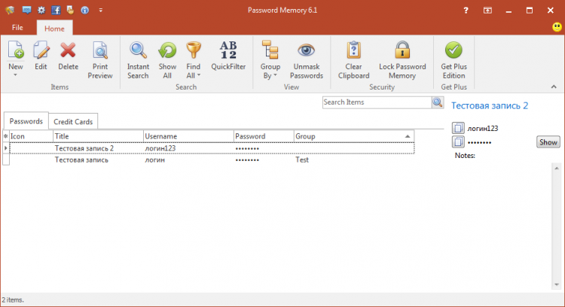
Task: Open the New item dropdown arrow
Action: click(16, 75)
